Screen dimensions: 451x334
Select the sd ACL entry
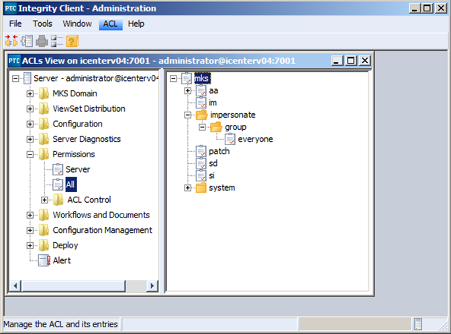[213, 163]
